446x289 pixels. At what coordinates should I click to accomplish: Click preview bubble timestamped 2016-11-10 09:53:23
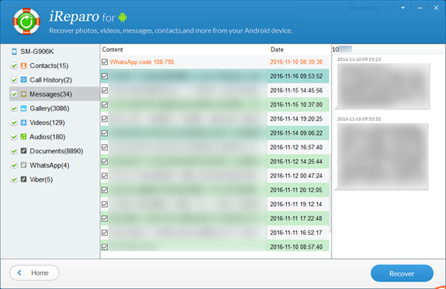coord(383,86)
